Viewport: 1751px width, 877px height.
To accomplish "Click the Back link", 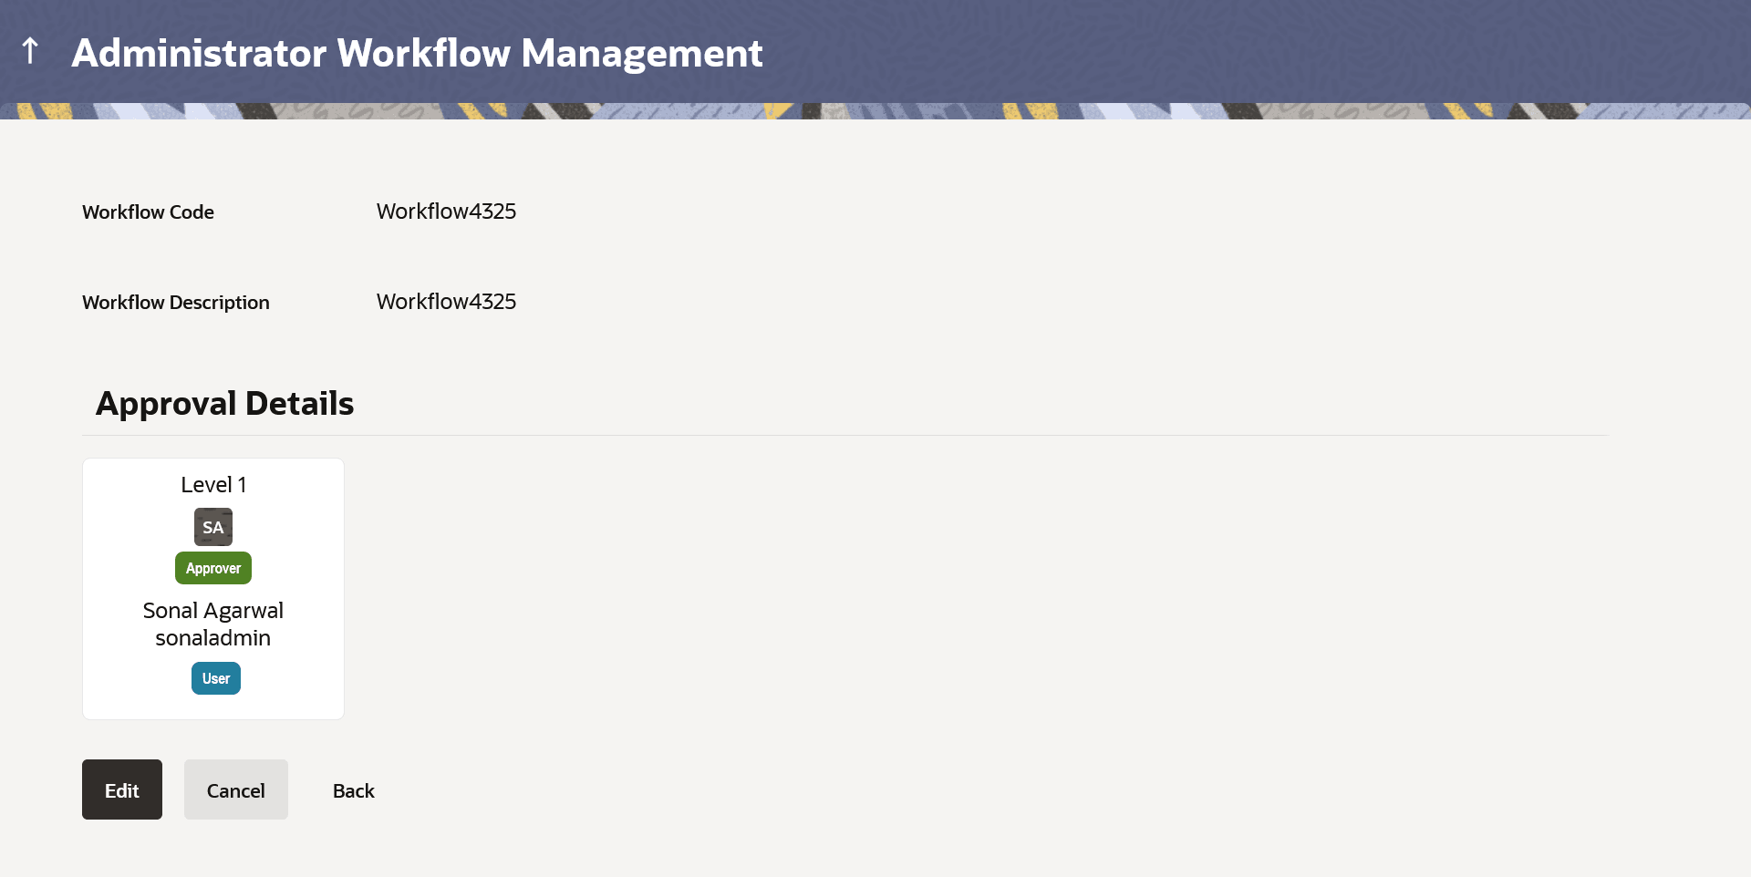I will [353, 790].
